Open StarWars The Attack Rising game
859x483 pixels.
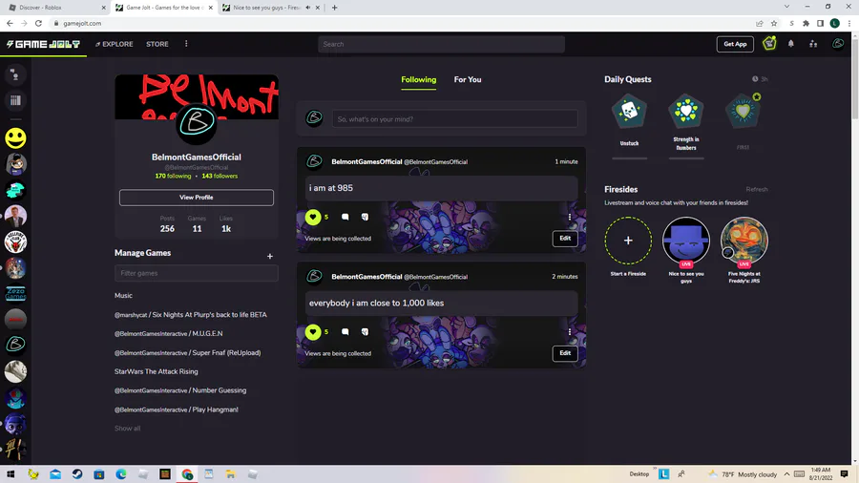click(157, 371)
